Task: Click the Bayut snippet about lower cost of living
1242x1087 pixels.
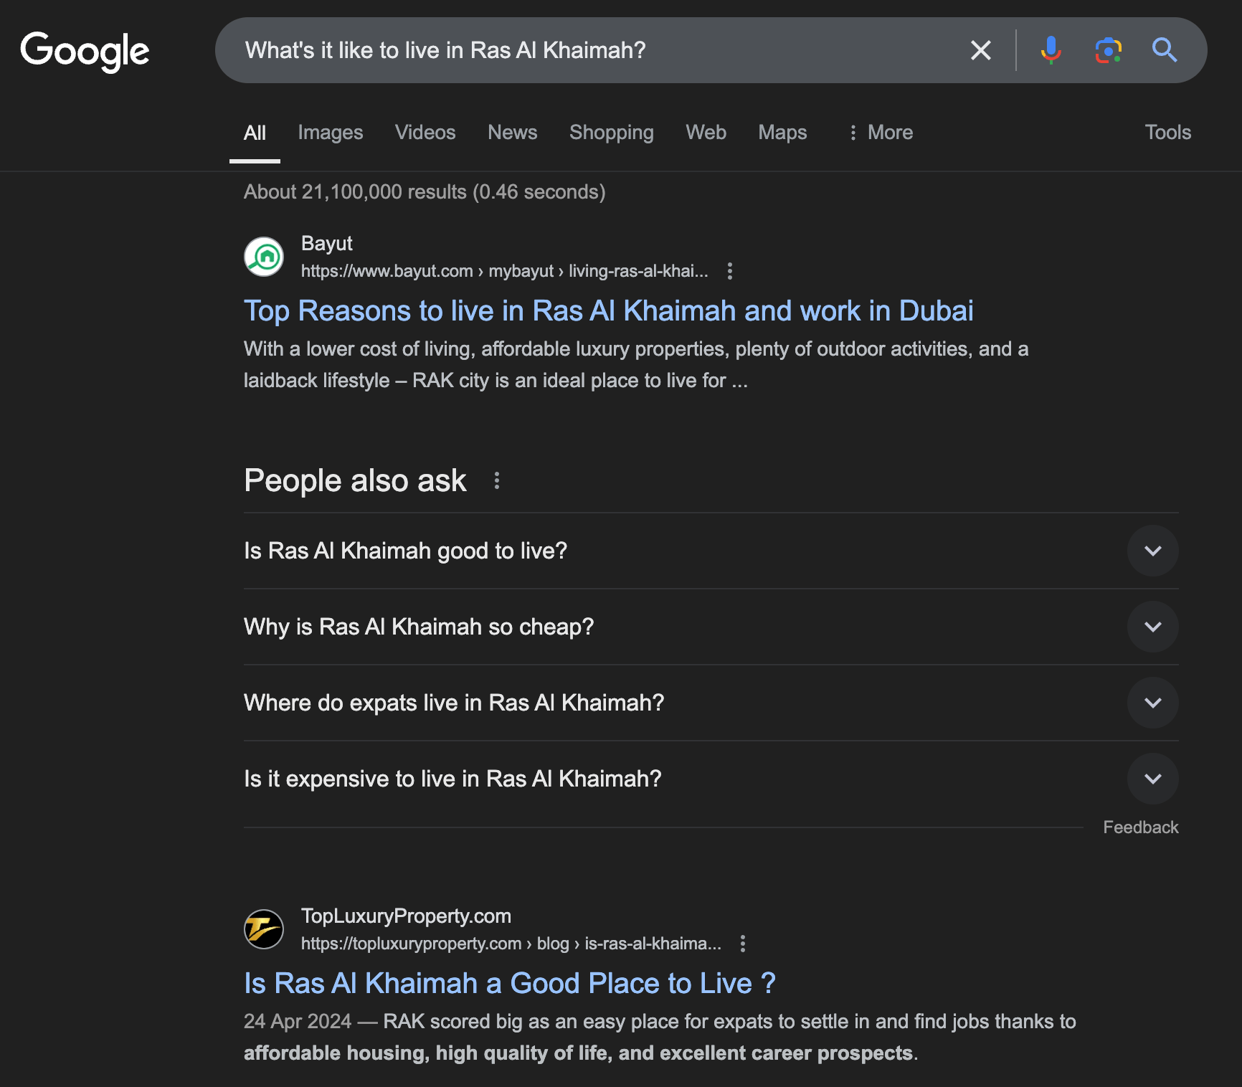Action: point(636,364)
